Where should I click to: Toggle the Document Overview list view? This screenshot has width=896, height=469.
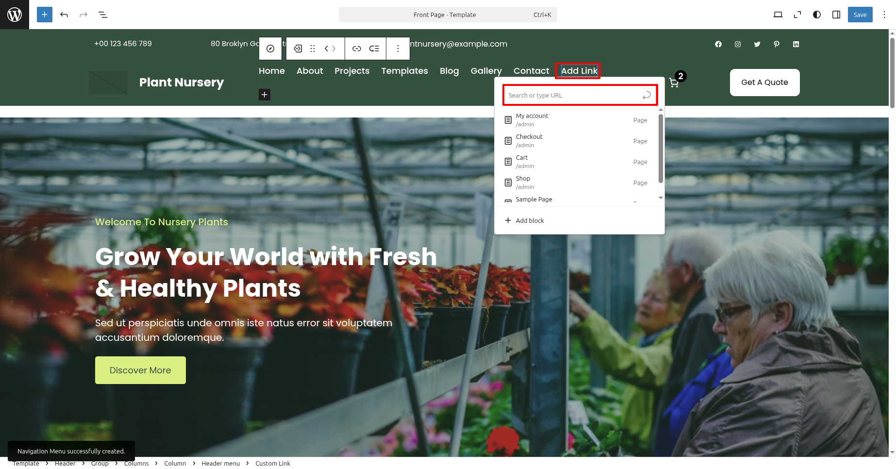point(103,15)
